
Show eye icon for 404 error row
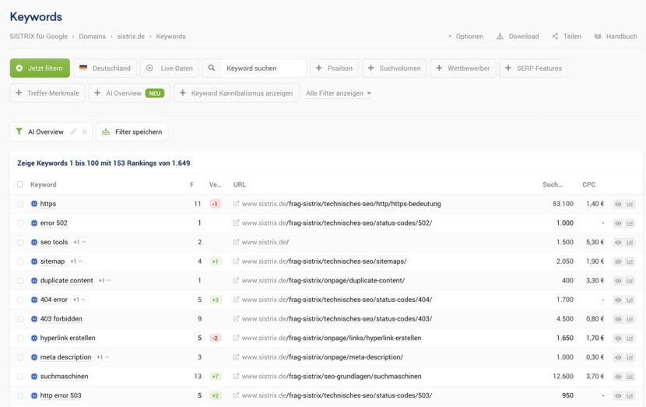coord(618,300)
